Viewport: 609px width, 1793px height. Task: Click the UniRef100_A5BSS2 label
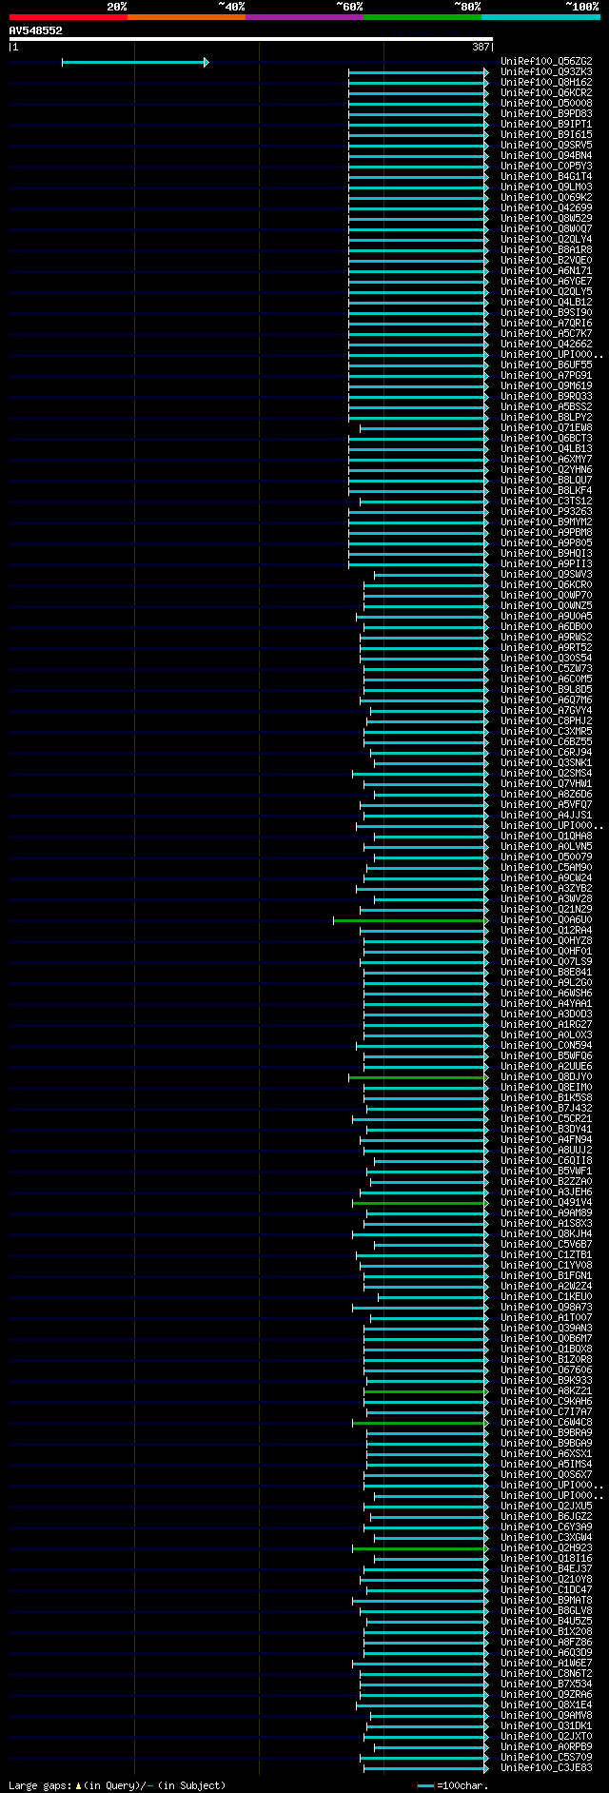(546, 407)
